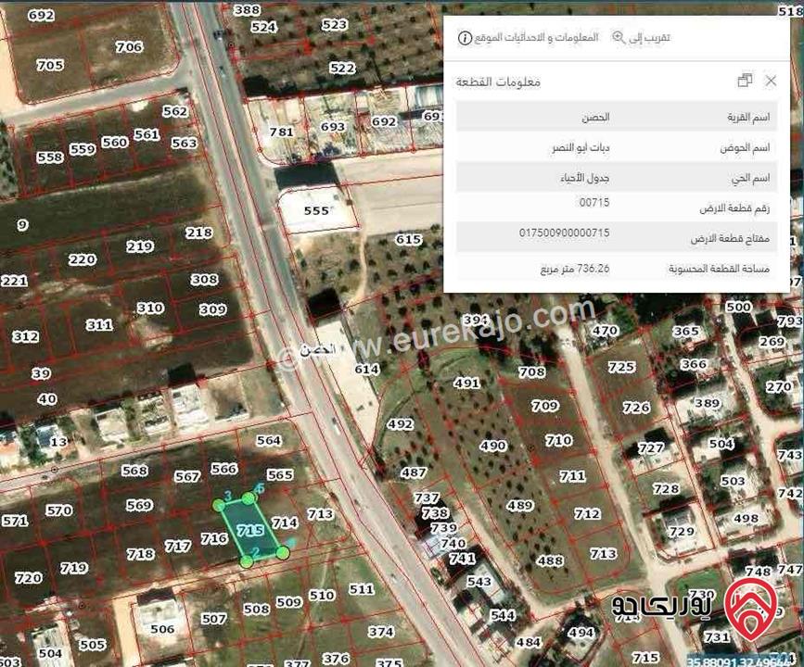Select parcel 570 on the map

59,510
